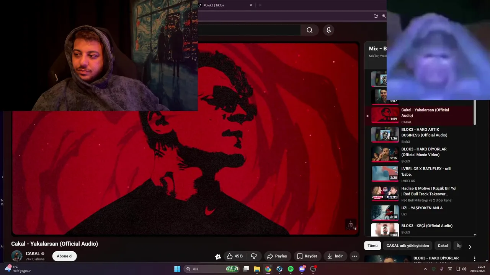Screen dimensions: 490x275
Task: Open the volume speaker icon in system tray
Action: point(464,269)
